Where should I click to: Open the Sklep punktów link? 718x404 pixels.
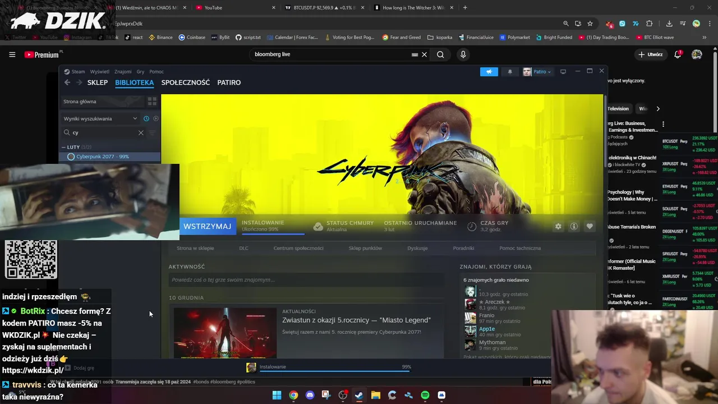pyautogui.click(x=365, y=248)
